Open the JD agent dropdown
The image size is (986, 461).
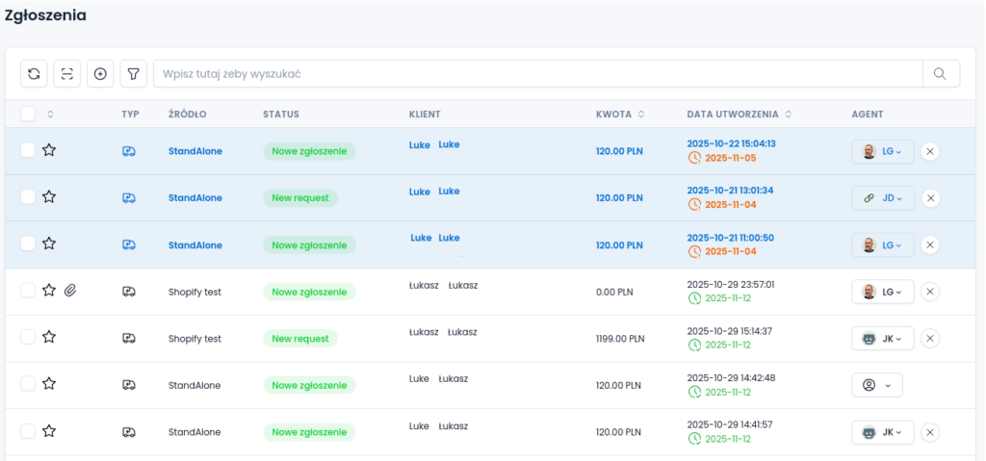point(883,198)
